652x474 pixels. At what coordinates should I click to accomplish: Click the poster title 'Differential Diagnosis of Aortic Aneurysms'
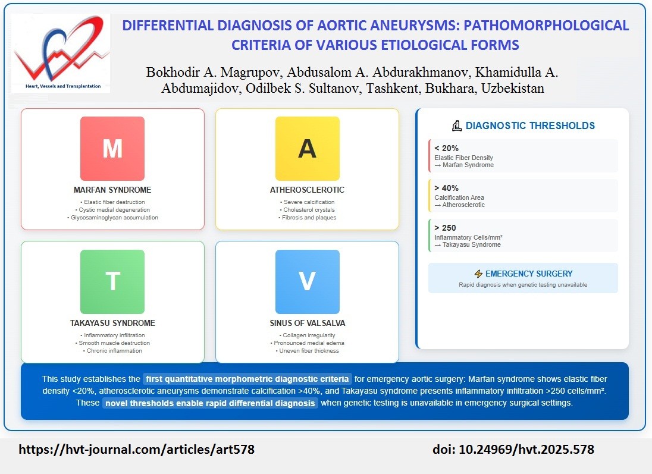click(375, 35)
